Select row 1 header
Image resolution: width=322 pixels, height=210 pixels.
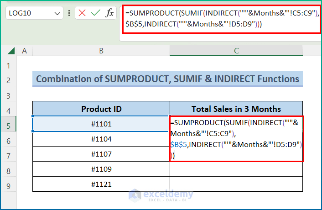(x=8, y=65)
